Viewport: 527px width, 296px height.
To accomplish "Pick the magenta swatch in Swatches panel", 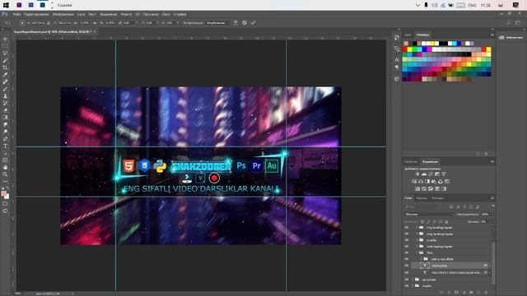I will coord(429,49).
